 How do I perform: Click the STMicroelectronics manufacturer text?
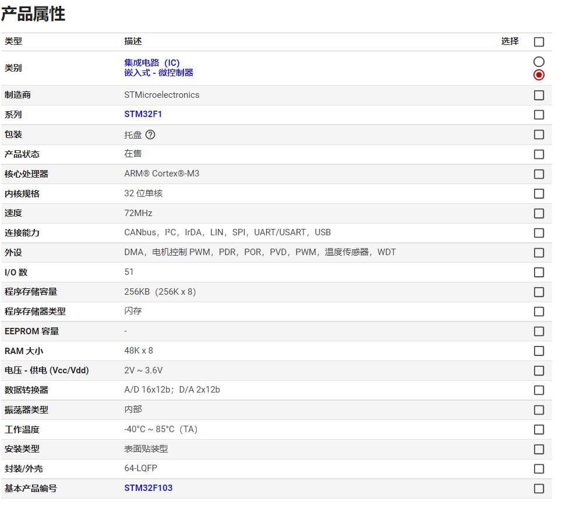[x=162, y=95]
